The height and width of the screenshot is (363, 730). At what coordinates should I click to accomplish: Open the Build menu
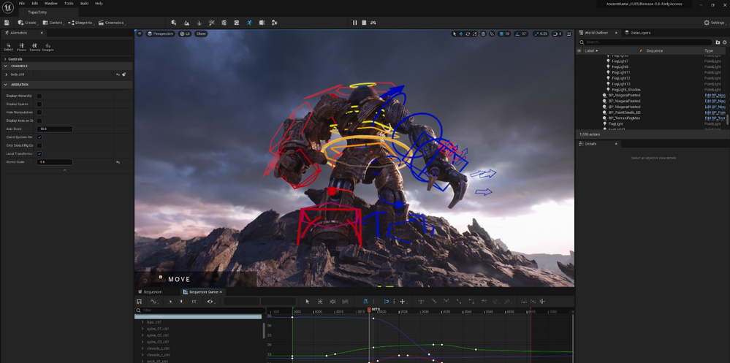point(84,3)
